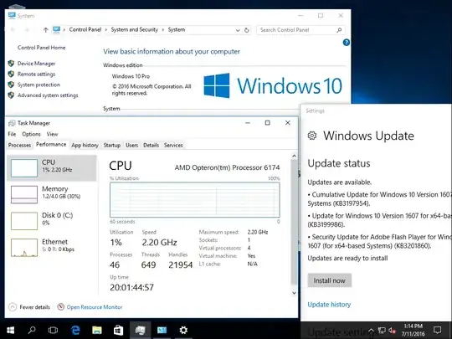The width and height of the screenshot is (452, 339).
Task: Expand the chevron after Control Panel breadcrumb
Action: click(x=106, y=30)
